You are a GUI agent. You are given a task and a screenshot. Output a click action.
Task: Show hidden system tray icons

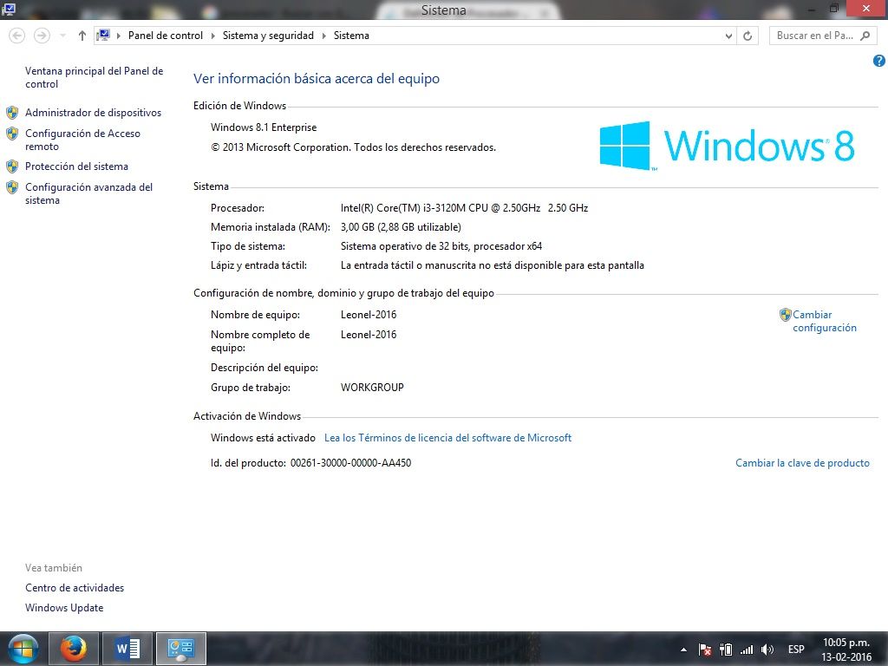[683, 650]
